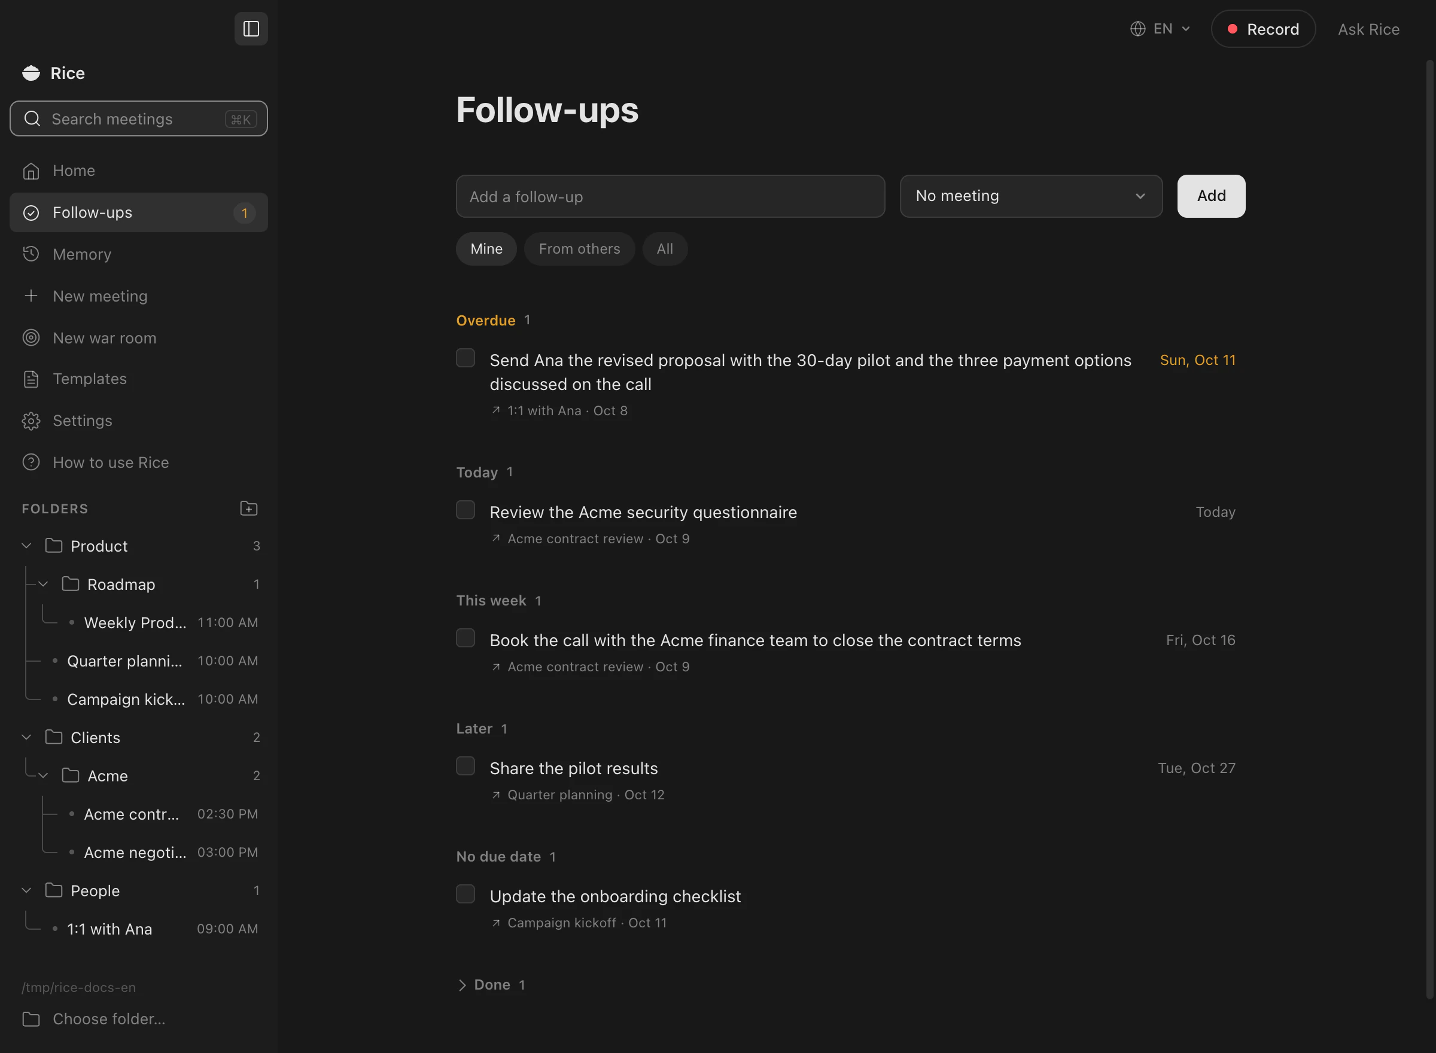1436x1053 pixels.
Task: Open the No meeting dropdown
Action: pos(1031,196)
